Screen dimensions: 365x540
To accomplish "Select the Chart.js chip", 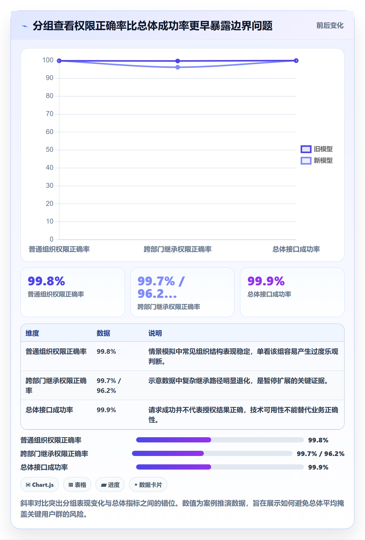I will tap(40, 485).
